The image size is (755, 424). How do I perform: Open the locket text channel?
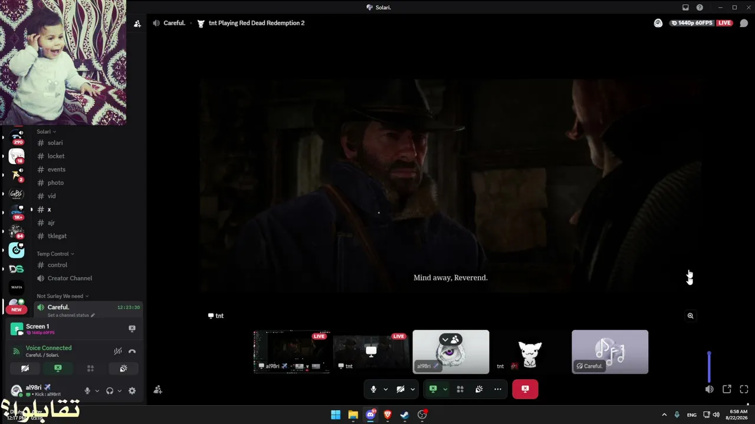coord(87,156)
